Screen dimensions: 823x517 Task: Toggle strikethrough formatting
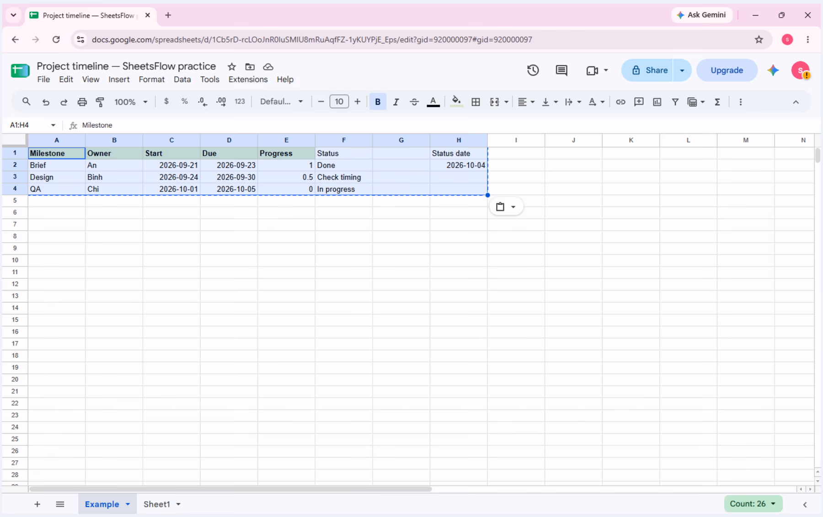pyautogui.click(x=414, y=102)
